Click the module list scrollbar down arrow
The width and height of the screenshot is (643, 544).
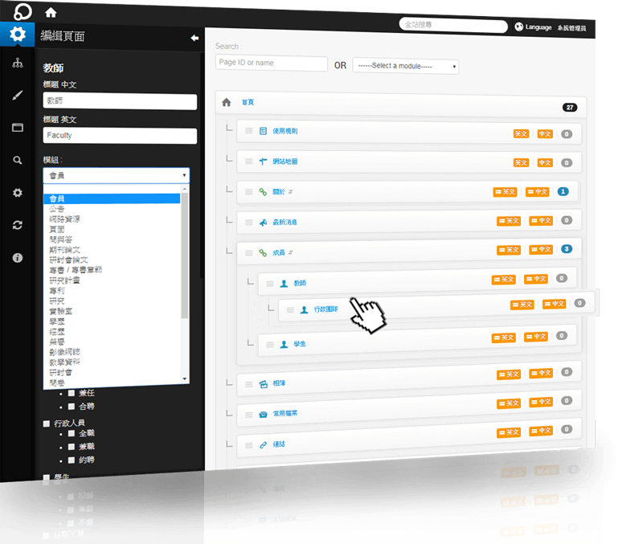tap(185, 378)
